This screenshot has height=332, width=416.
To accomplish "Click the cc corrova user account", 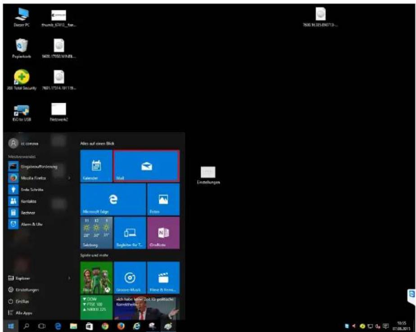I will (x=23, y=143).
